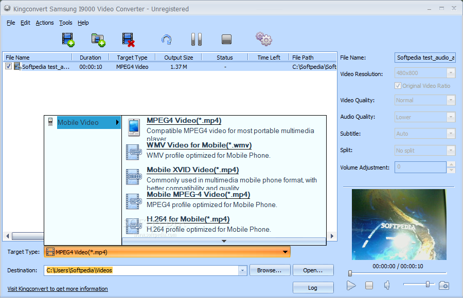Toggle the Original Video Ratio checkbox

point(398,86)
